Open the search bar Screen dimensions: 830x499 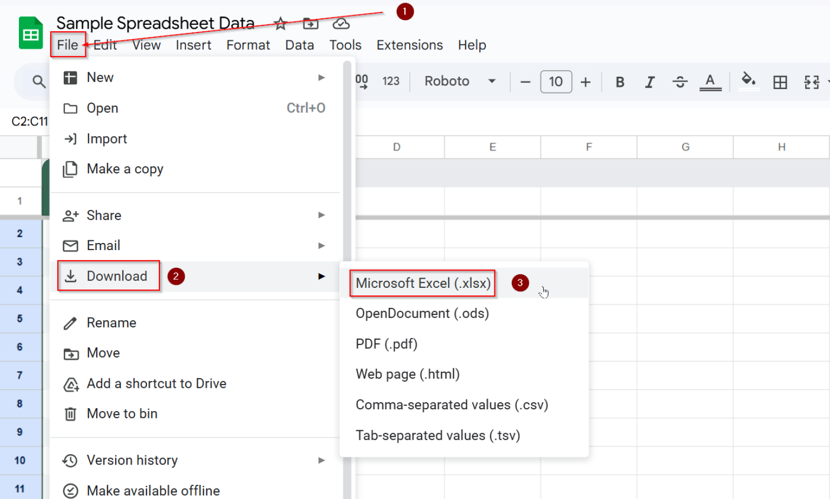[38, 82]
